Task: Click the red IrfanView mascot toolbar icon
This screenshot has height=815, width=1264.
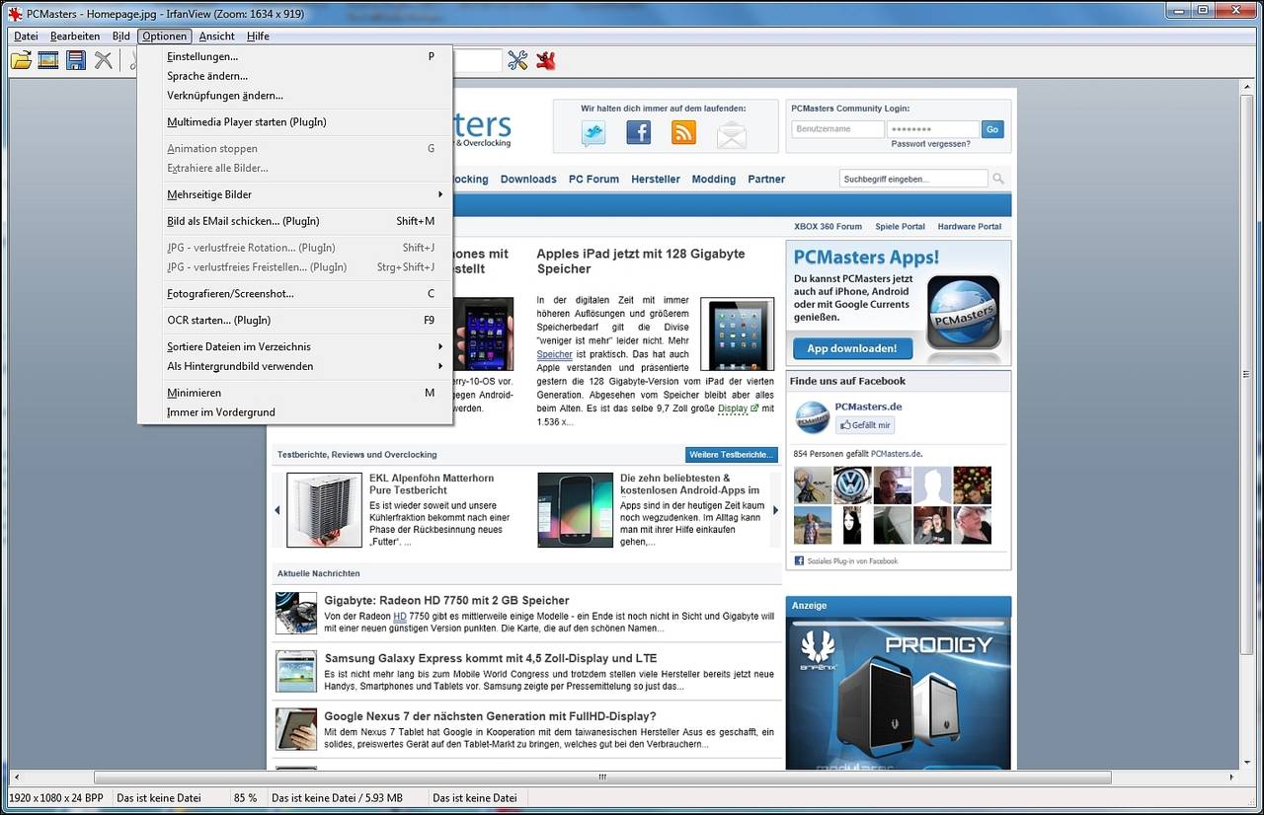Action: [545, 61]
